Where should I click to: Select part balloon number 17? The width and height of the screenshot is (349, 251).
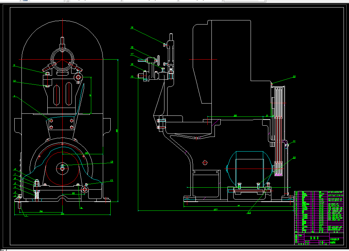132,54
